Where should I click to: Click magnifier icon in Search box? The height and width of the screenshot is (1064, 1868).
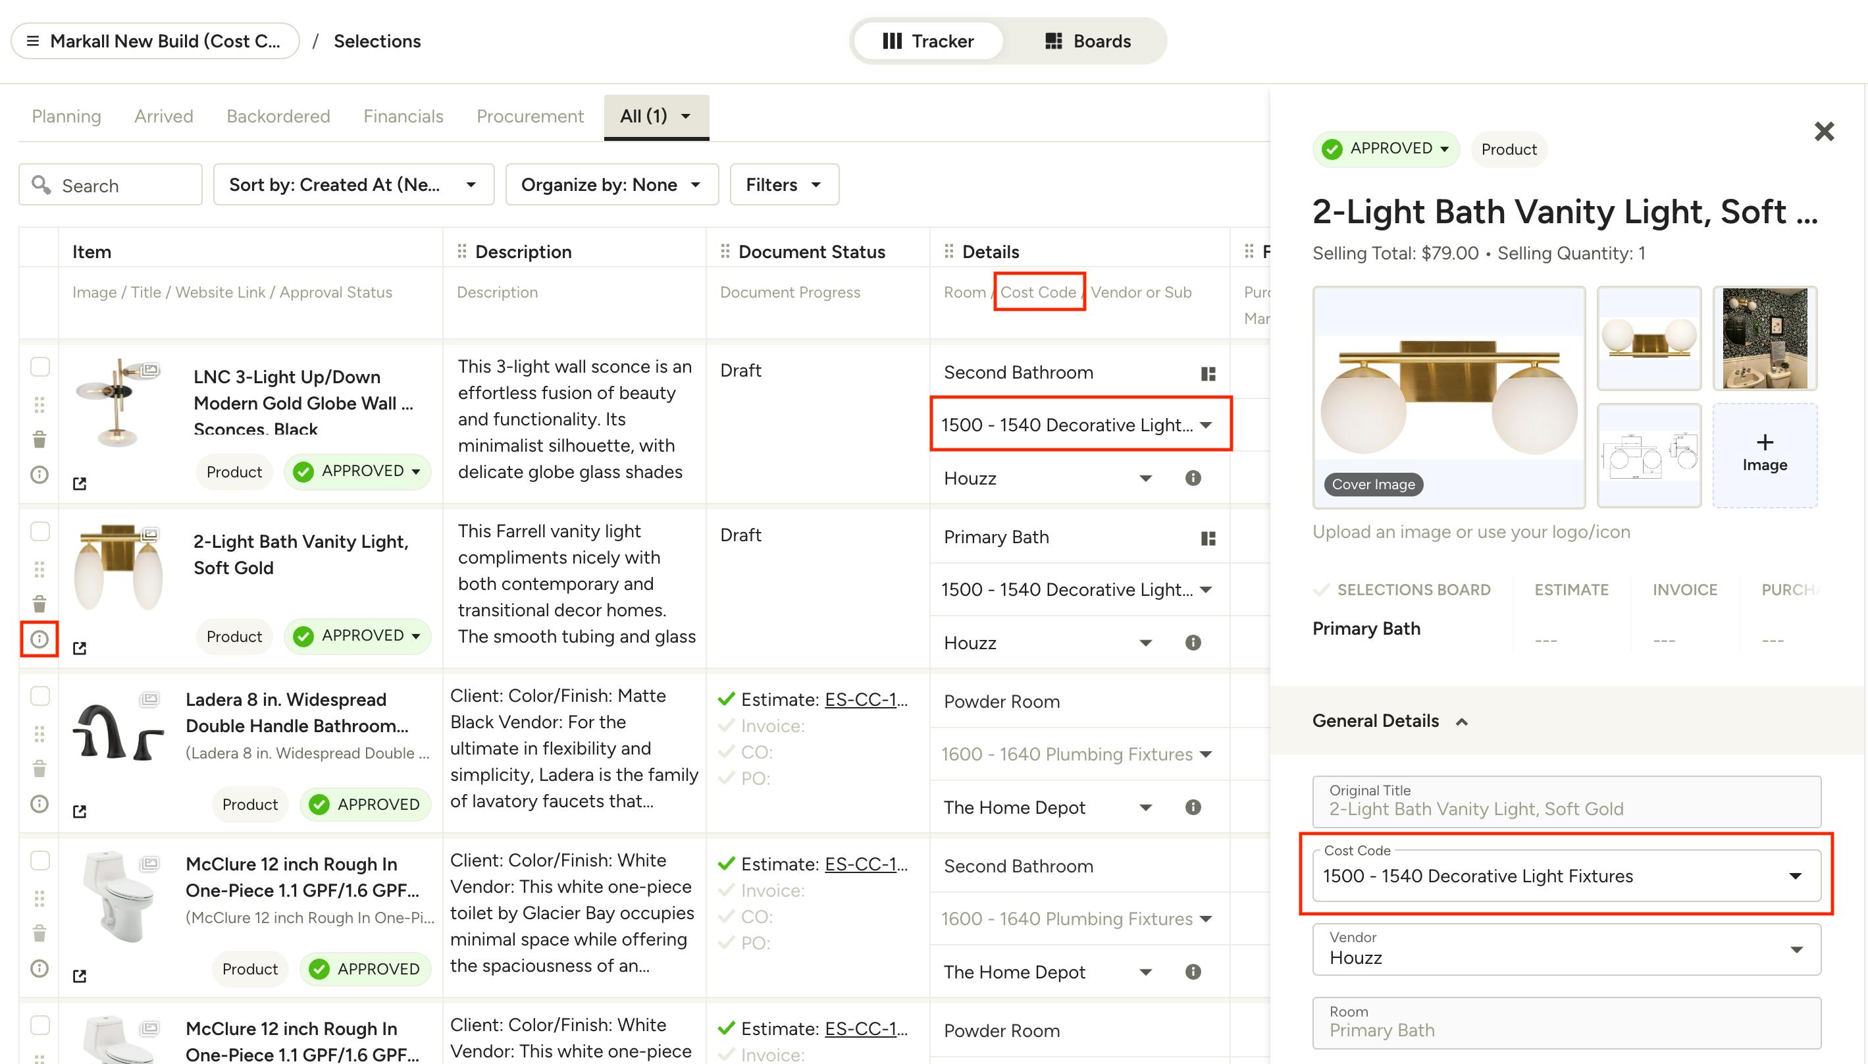(x=41, y=185)
